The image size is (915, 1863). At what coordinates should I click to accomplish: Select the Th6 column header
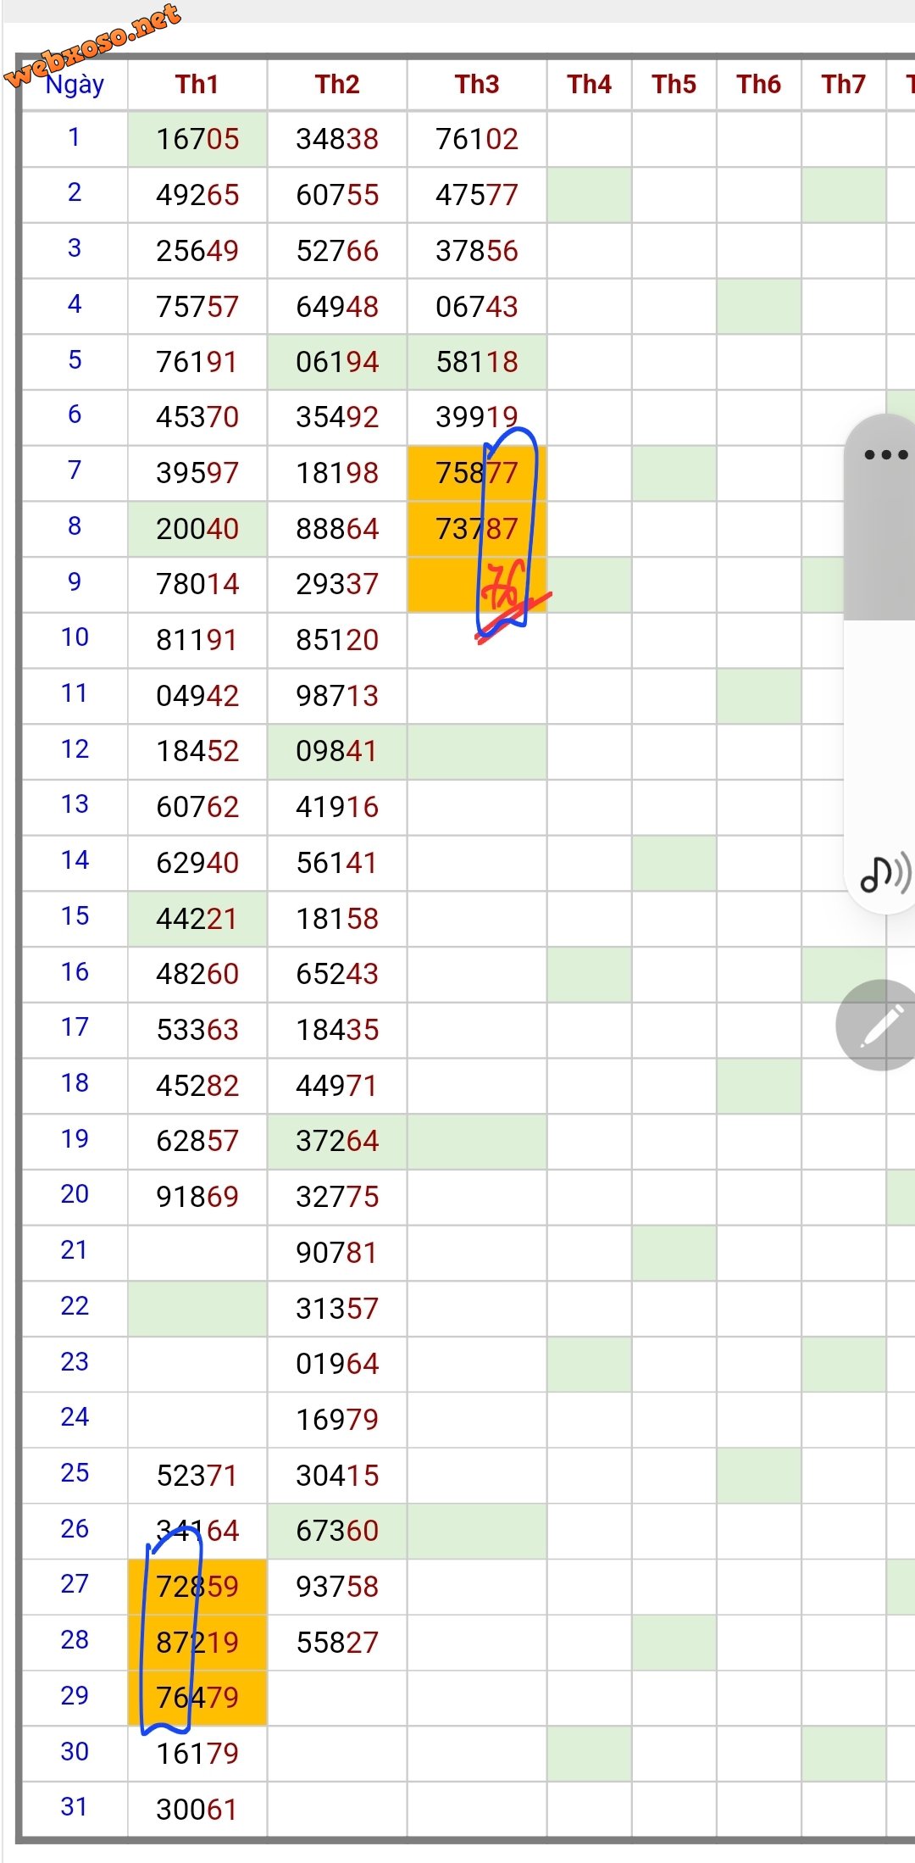click(759, 84)
